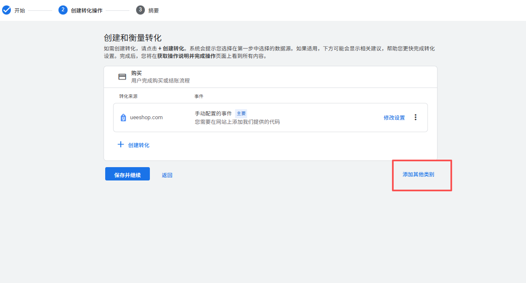Click the Google tag icon beside ueeshop.com
The image size is (526, 283).
point(123,118)
